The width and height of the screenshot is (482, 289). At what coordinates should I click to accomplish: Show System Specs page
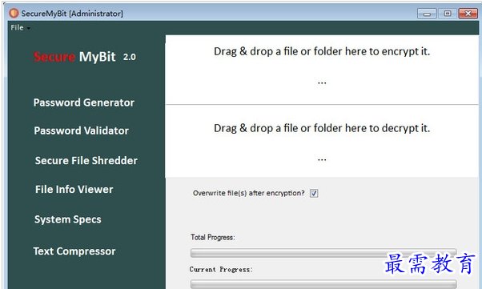pos(68,219)
